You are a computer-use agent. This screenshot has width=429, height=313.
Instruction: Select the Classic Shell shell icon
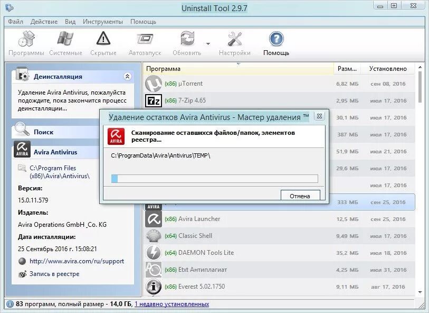(x=154, y=236)
